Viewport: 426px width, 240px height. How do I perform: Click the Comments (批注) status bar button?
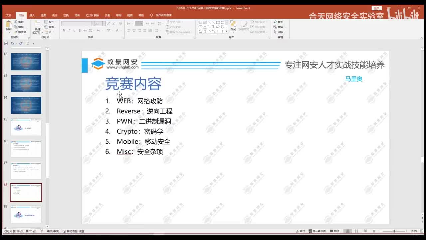pos(335,231)
